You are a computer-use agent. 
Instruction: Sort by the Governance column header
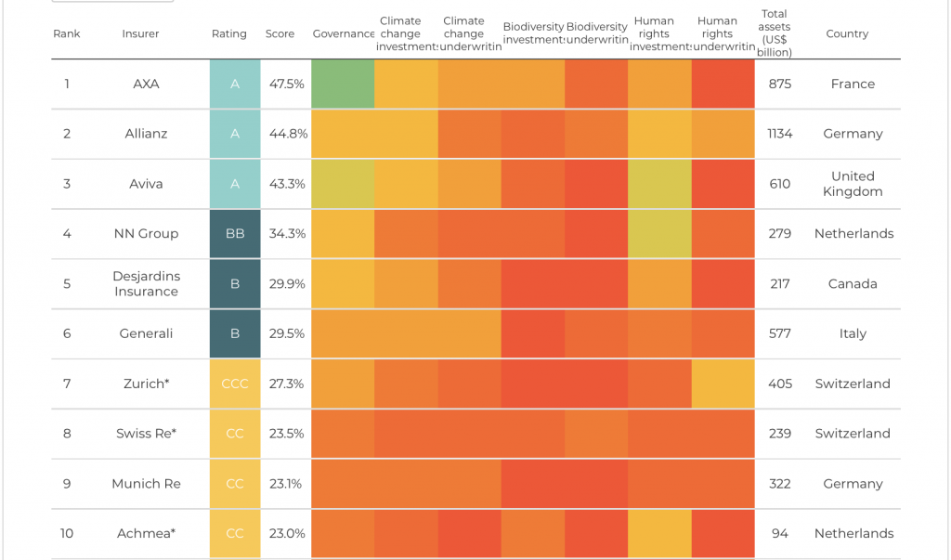343,34
